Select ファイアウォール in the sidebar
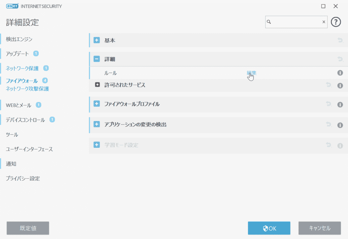 click(22, 81)
